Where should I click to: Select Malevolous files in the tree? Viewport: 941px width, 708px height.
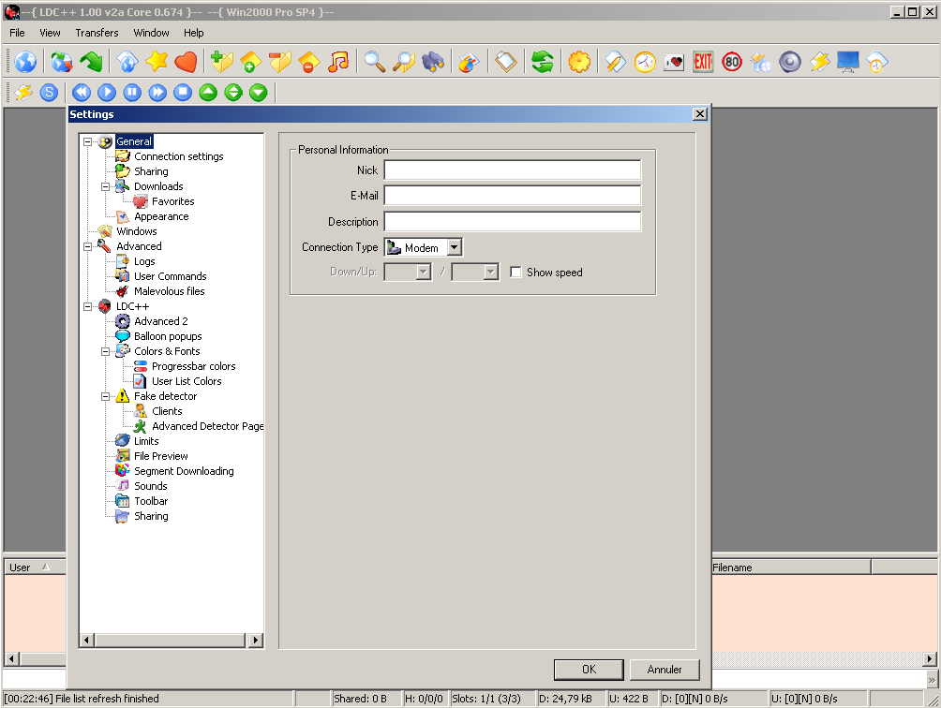[x=170, y=291]
